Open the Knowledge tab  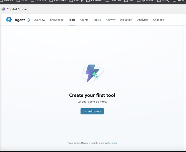tap(57, 20)
